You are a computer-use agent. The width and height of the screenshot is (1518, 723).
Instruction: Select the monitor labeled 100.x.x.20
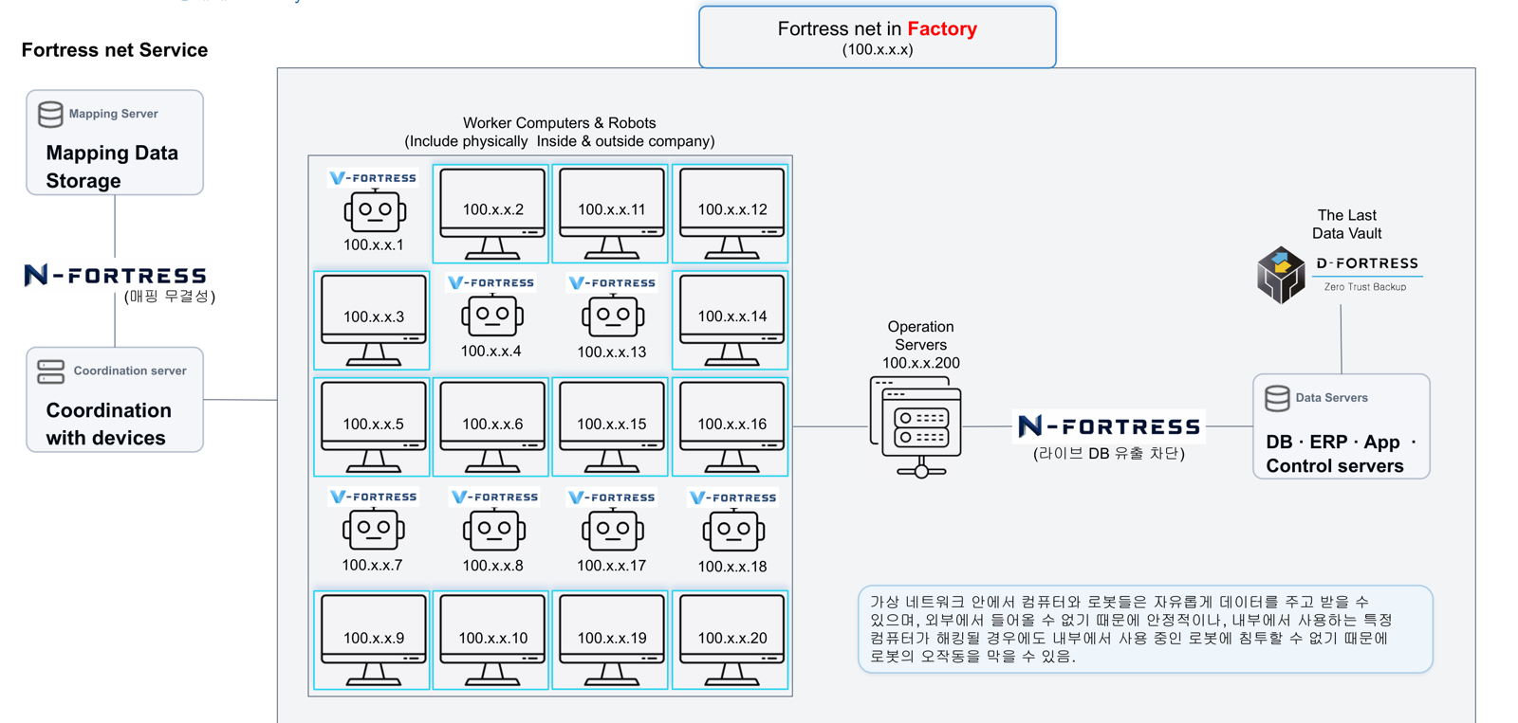click(731, 642)
